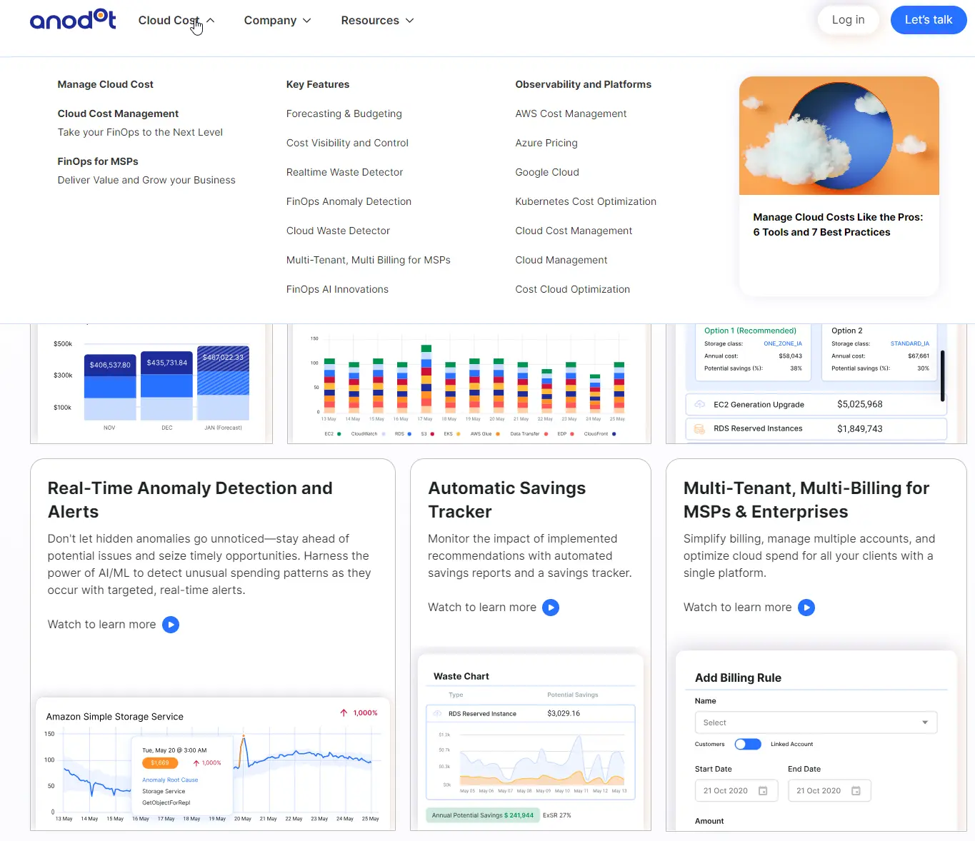
Task: Open Google Cloud link
Action: pos(547,172)
